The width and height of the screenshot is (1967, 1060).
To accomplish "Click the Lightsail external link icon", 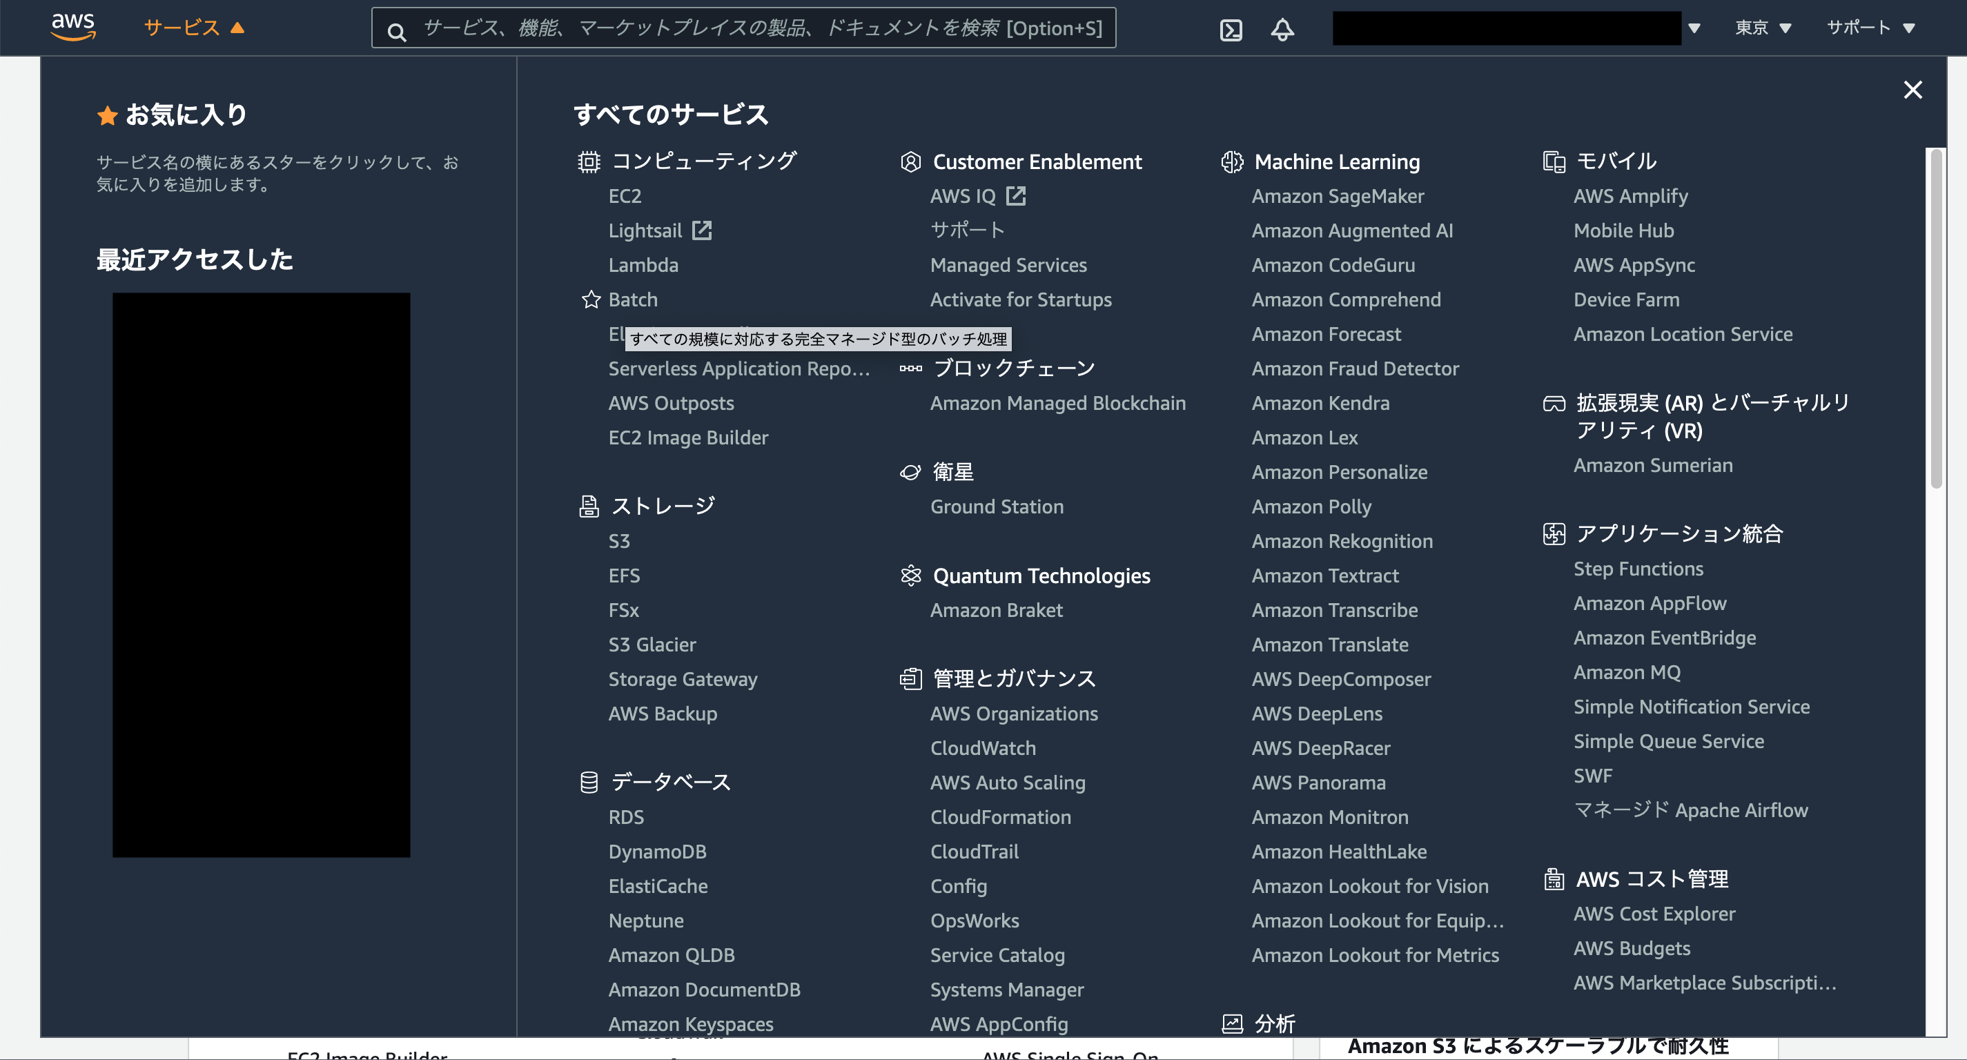I will (x=702, y=230).
